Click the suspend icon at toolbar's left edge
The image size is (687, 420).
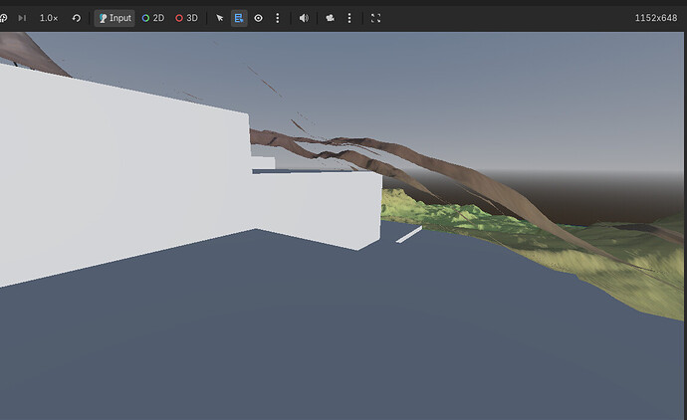point(4,18)
